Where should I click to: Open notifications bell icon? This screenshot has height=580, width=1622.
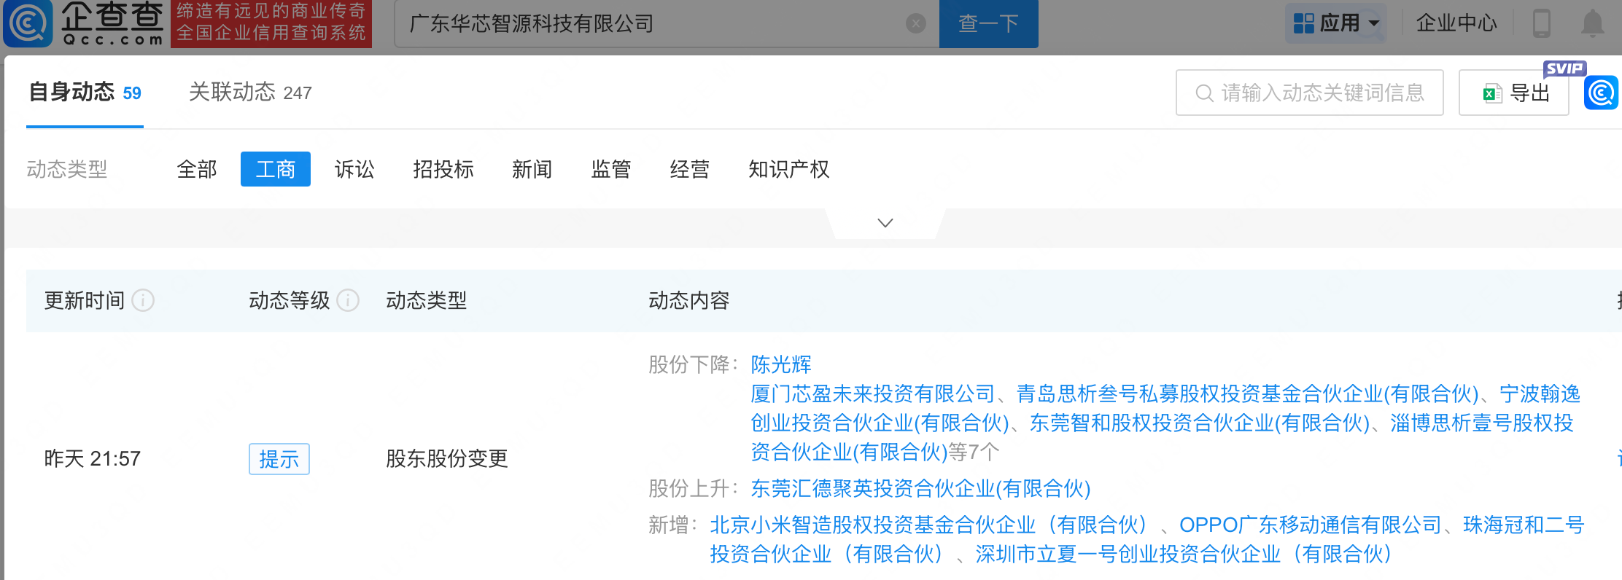pos(1593,23)
